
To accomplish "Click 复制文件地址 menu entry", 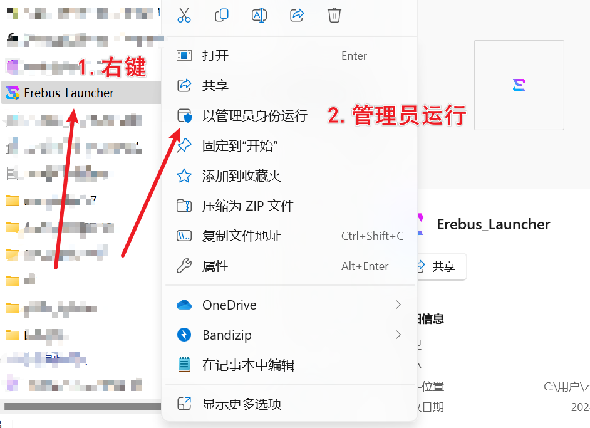I will point(242,236).
